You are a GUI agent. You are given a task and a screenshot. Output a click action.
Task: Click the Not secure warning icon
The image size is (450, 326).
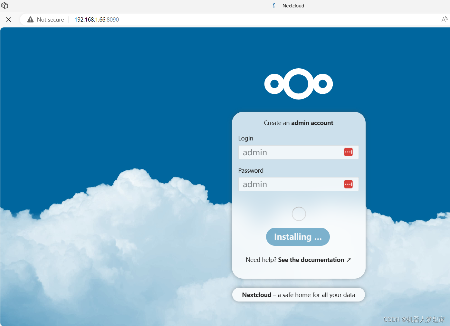tap(30, 19)
